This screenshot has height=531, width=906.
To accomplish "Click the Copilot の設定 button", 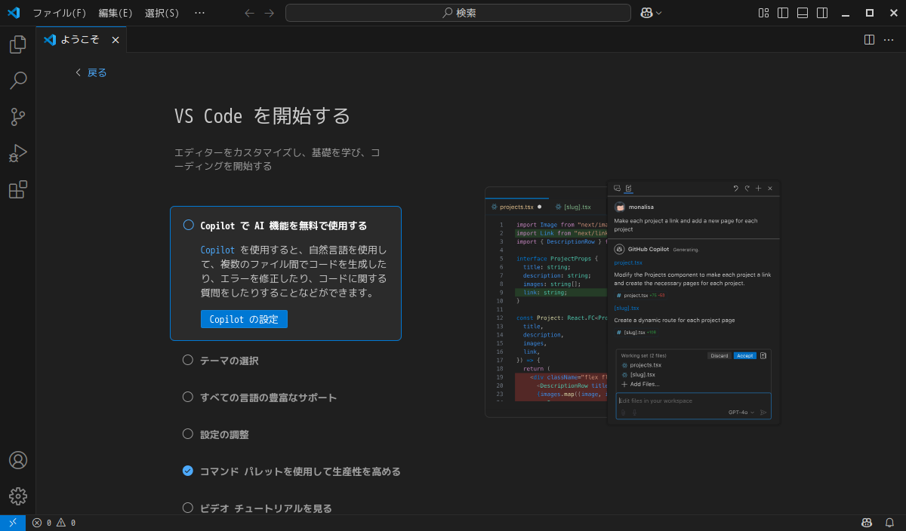I will (x=244, y=319).
